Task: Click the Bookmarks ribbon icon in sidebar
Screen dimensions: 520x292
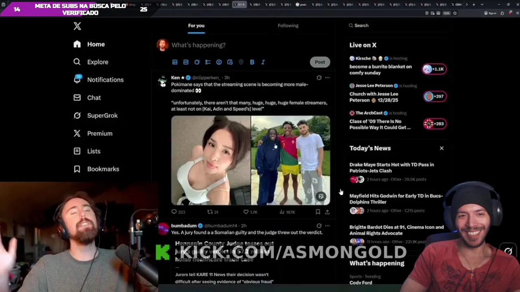Action: click(x=77, y=169)
